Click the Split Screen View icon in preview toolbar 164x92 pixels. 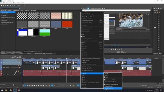point(88,8)
